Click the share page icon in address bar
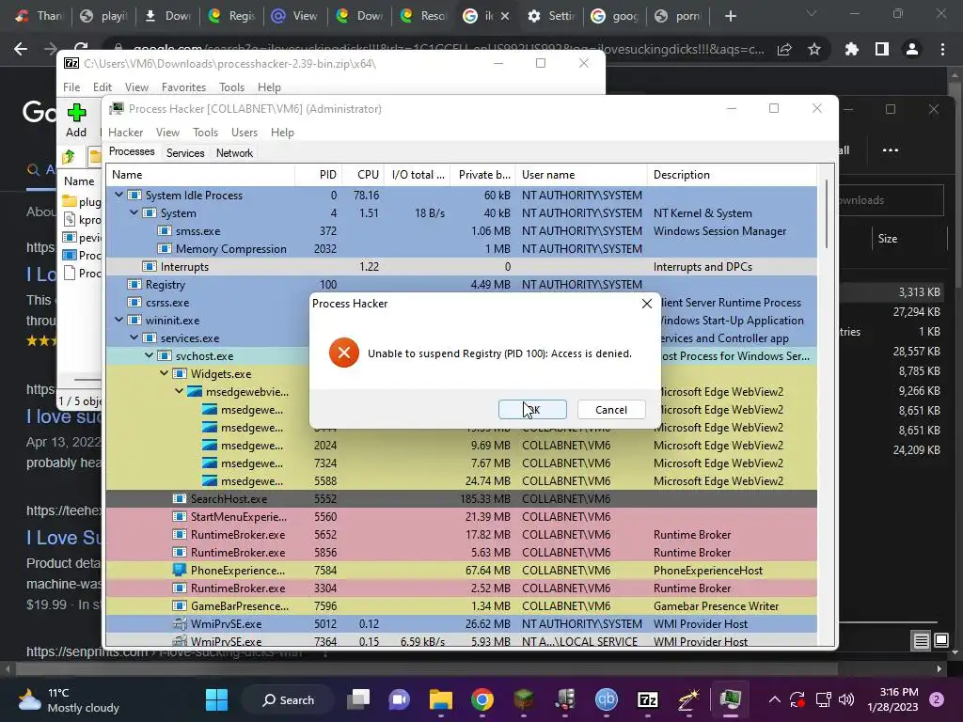 pyautogui.click(x=784, y=50)
